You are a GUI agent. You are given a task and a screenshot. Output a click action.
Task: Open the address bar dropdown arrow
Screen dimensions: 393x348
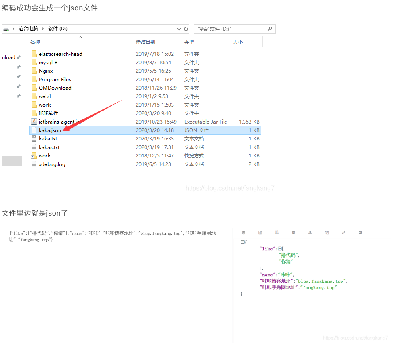179,29
